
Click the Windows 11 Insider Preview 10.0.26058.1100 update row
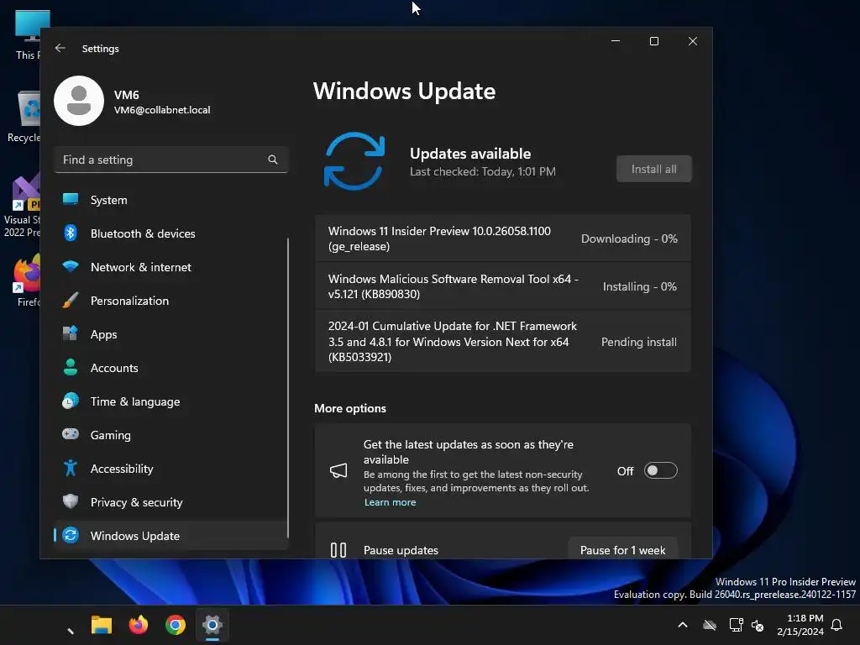pyautogui.click(x=502, y=239)
